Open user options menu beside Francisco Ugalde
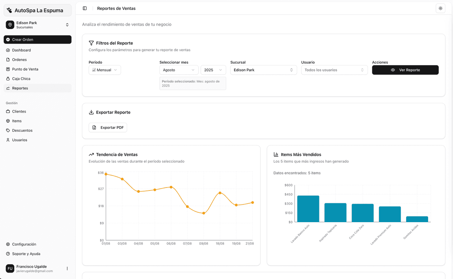The image size is (453, 279). 67,268
